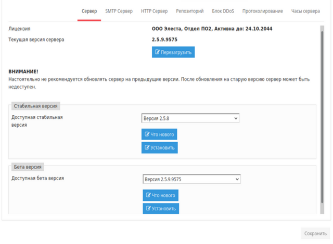Click the Стабильная версия section header

click(x=36, y=106)
